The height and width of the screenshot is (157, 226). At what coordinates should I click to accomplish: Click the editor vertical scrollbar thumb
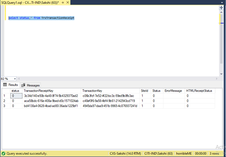221,39
